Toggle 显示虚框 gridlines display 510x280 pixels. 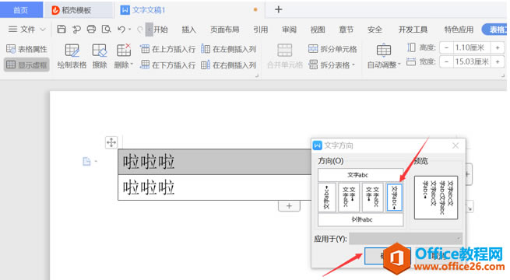pyautogui.click(x=26, y=65)
